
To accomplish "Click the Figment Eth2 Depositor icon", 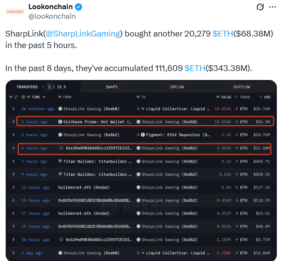I will tap(143, 135).
